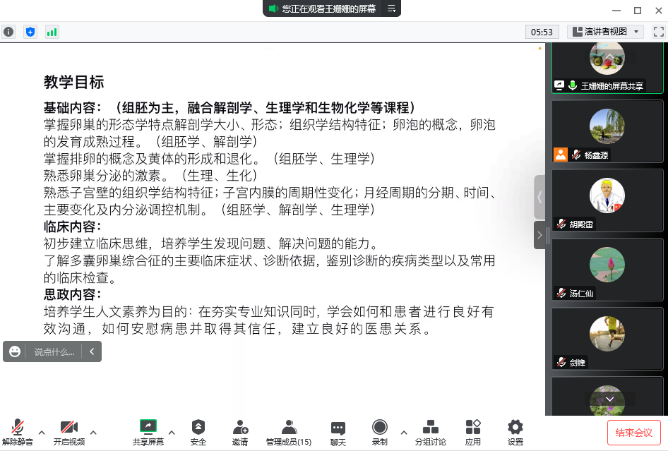The height and width of the screenshot is (451, 668).
Task: Open emoji reaction smiley in chat bar
Action: point(15,351)
